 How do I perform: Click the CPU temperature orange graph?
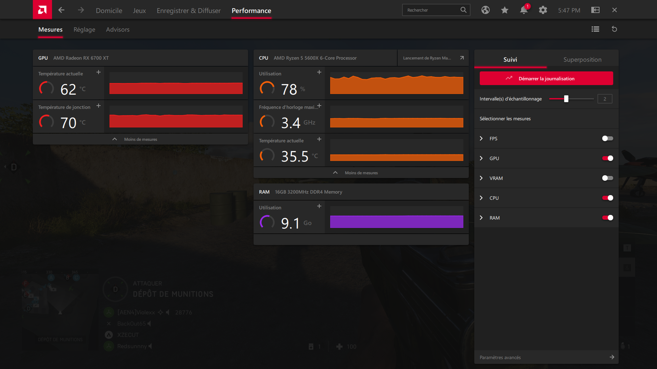coord(397,150)
